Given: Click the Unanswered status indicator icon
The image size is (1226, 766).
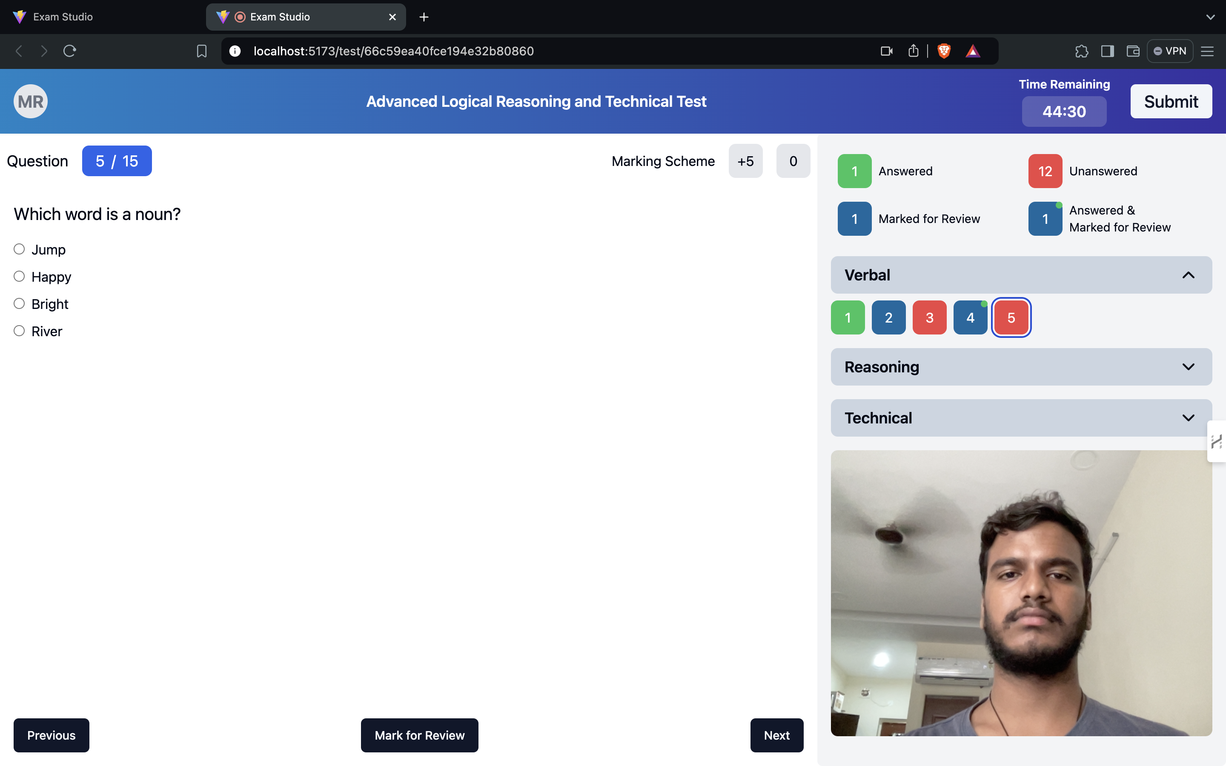Looking at the screenshot, I should point(1044,171).
